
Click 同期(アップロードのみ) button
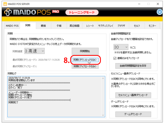pyautogui.click(x=85, y=66)
